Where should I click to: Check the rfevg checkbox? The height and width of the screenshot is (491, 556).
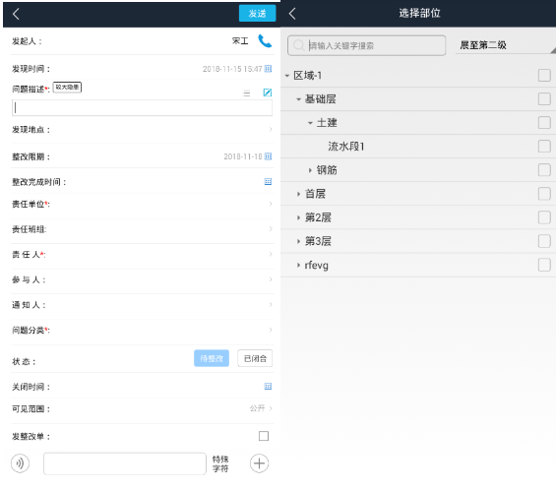[x=544, y=265]
